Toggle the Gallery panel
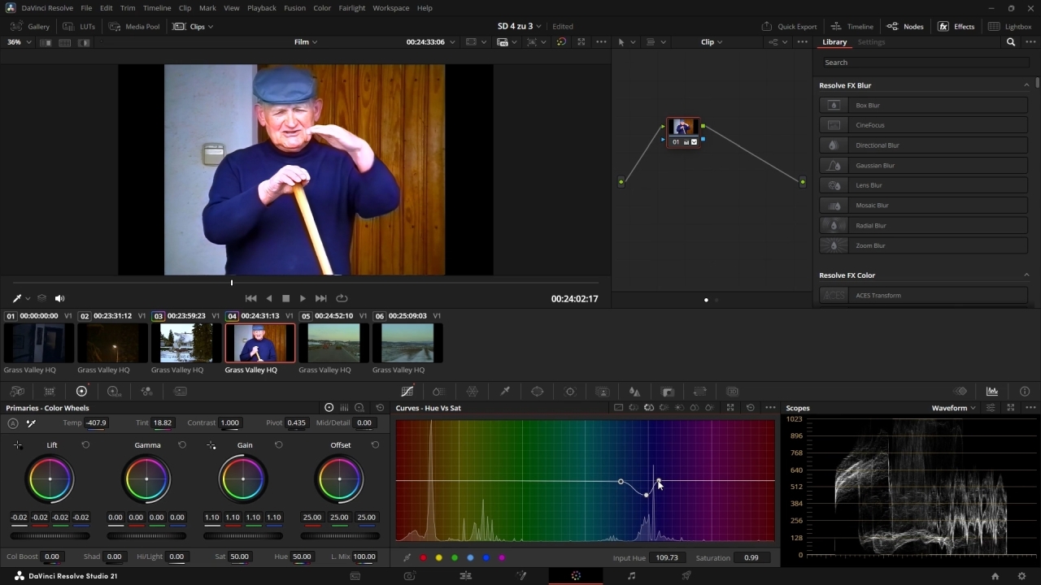This screenshot has height=585, width=1041. coord(30,26)
